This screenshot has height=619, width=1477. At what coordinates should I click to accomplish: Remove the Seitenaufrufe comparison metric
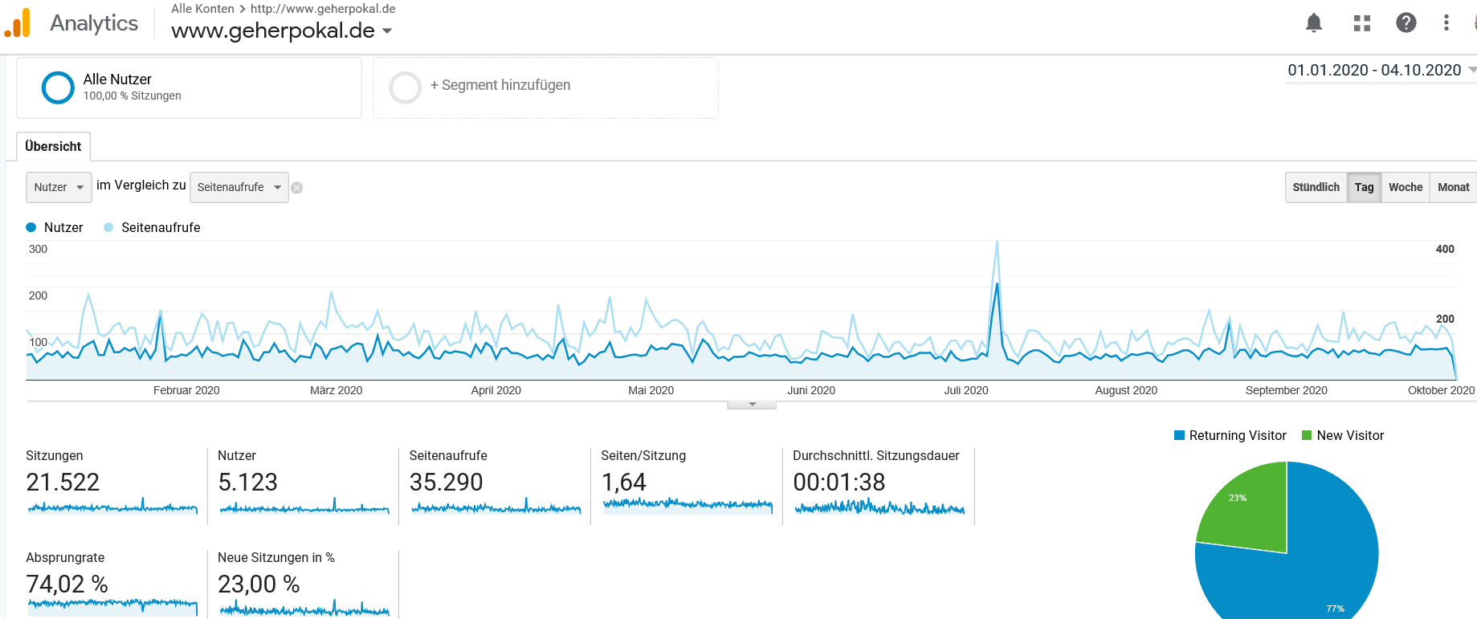click(297, 188)
